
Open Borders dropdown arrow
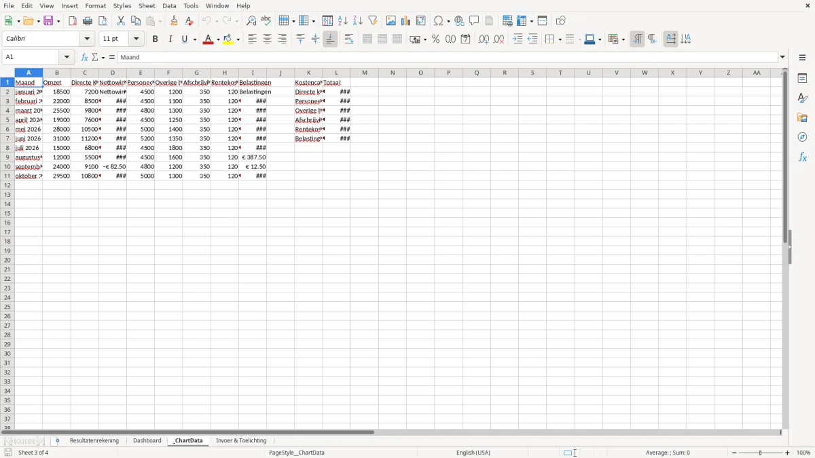(559, 39)
